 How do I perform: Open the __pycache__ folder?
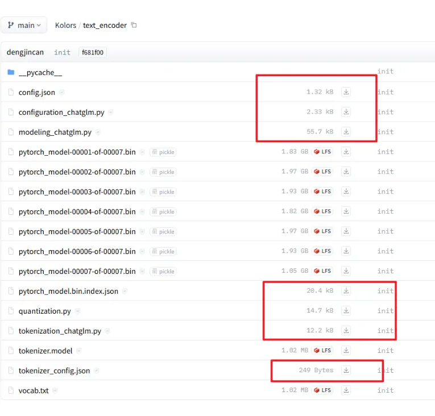point(40,72)
